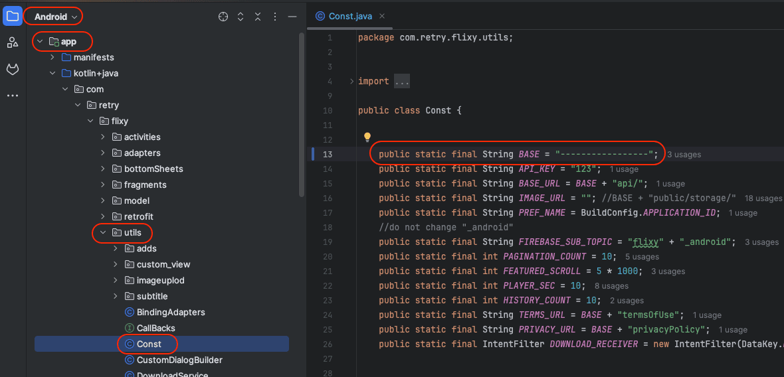Click the project panel vertical scrollbar
The image size is (784, 377).
point(302,113)
